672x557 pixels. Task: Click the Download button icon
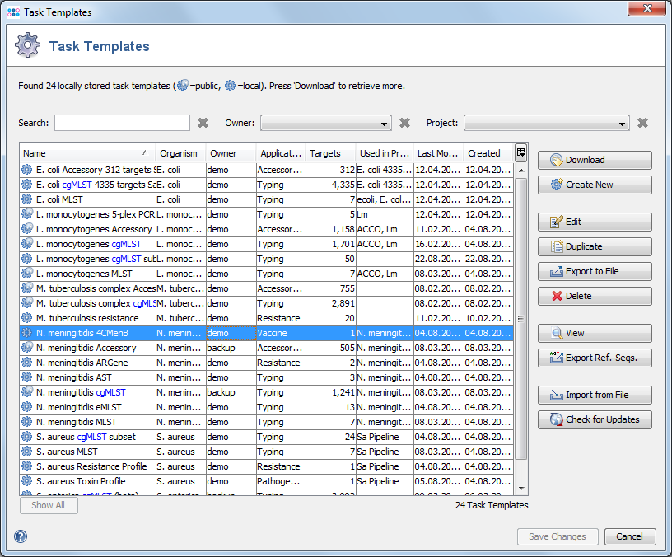coord(557,161)
